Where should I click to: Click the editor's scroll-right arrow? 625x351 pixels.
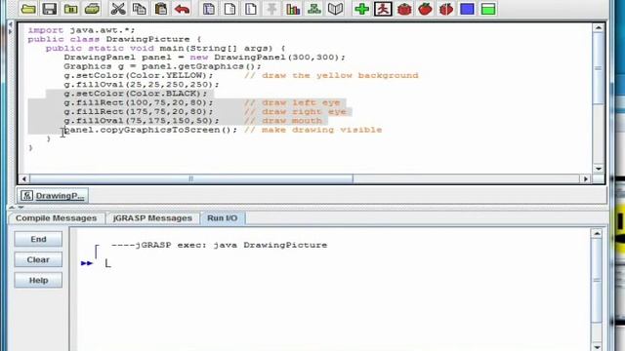pos(586,179)
